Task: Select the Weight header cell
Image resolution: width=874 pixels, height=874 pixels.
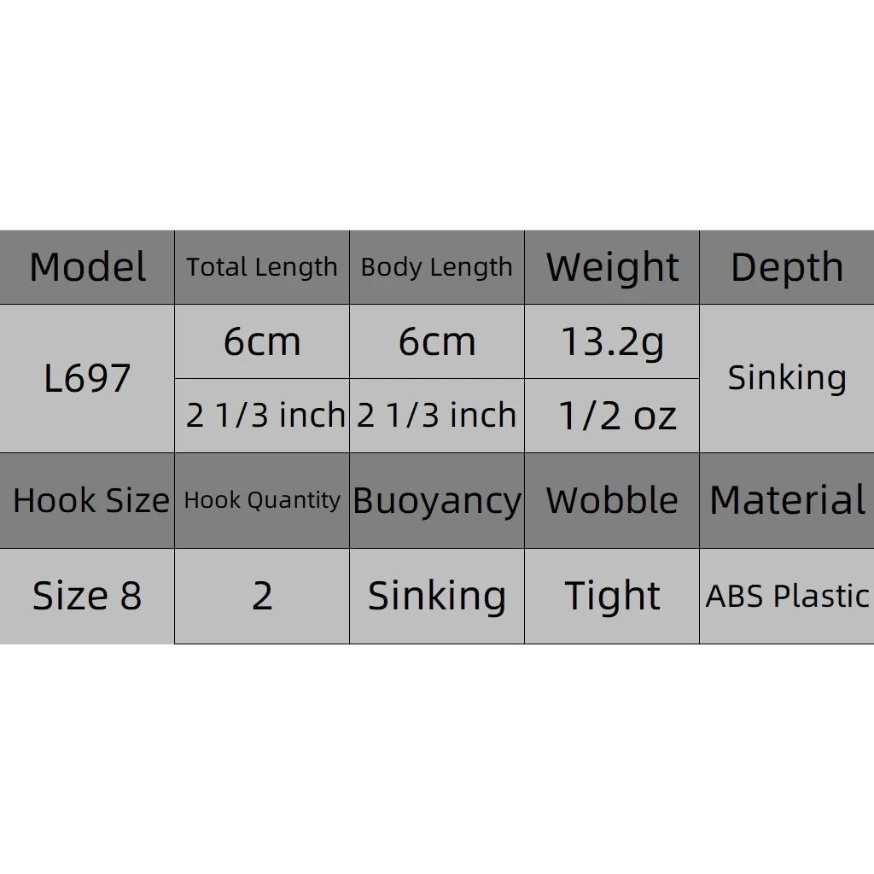Action: (612, 267)
